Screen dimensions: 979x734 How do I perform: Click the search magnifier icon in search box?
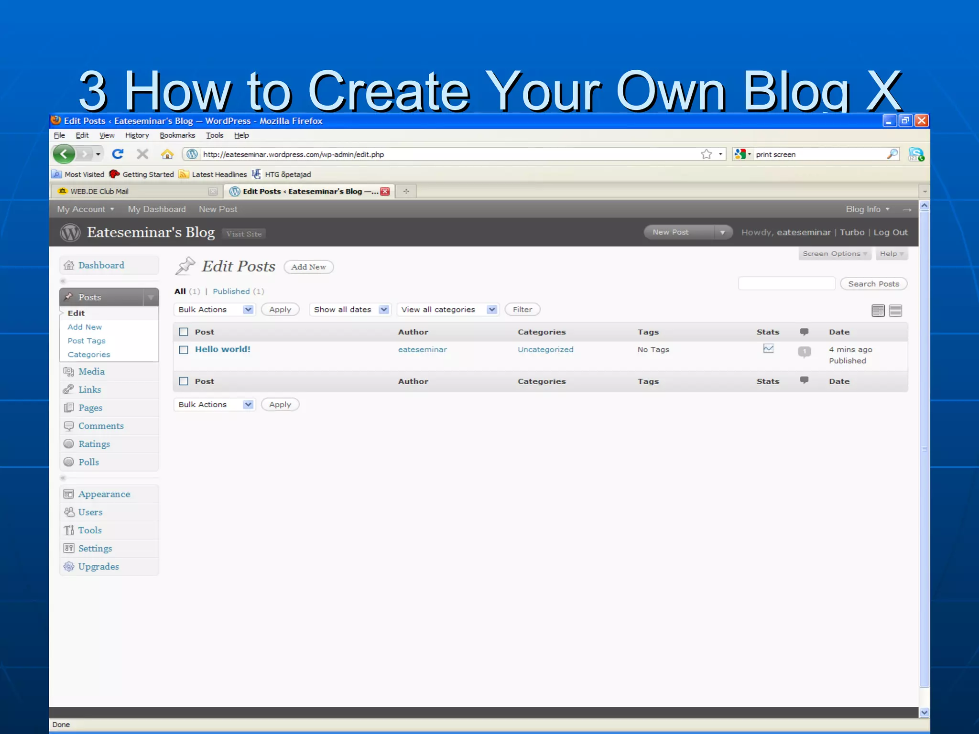coord(892,154)
